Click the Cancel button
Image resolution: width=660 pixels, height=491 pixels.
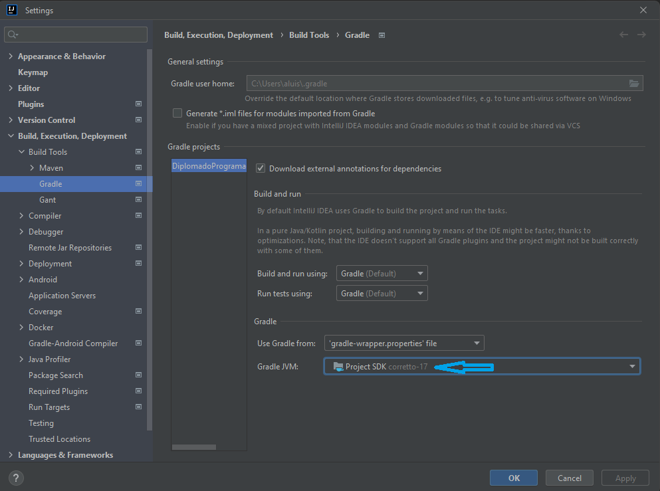click(569, 478)
